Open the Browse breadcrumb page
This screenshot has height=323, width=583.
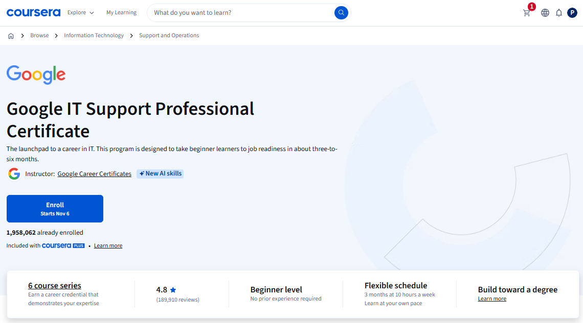[39, 35]
